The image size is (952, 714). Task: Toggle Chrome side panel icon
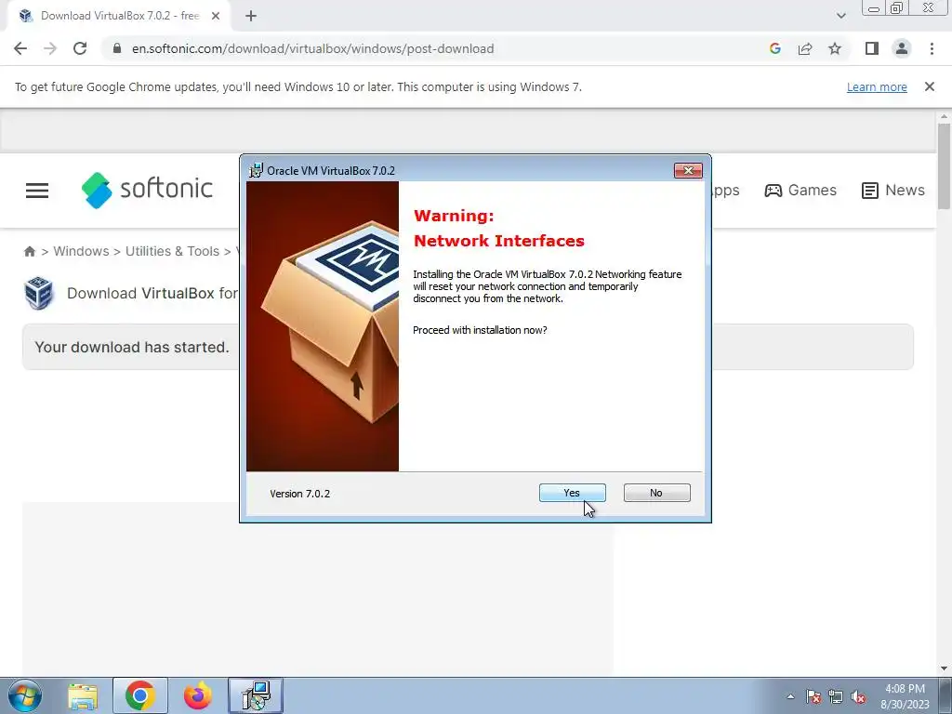(872, 48)
